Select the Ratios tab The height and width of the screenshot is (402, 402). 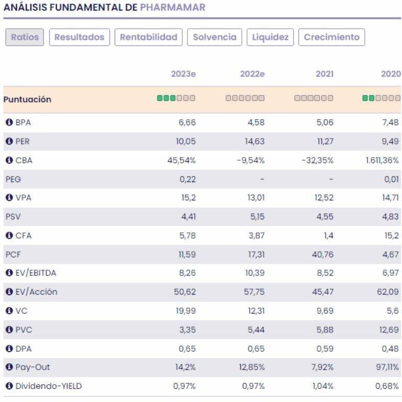25,37
